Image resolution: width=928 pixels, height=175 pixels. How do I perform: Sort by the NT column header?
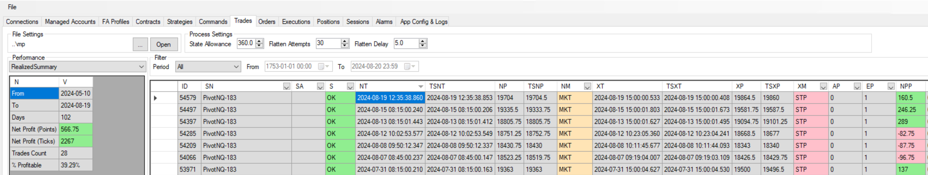coord(390,87)
